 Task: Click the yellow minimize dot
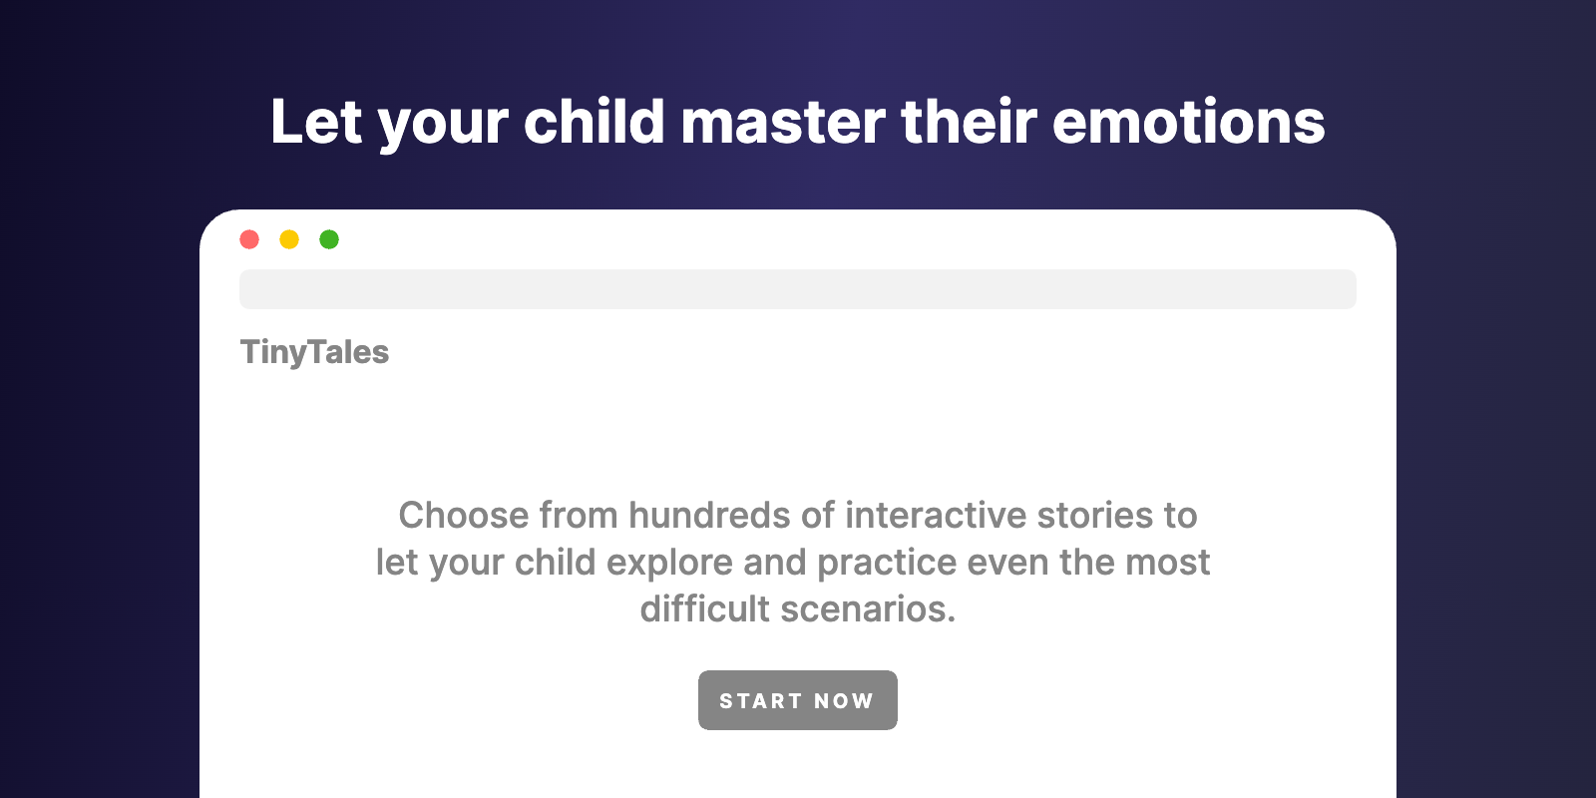pyautogui.click(x=289, y=239)
